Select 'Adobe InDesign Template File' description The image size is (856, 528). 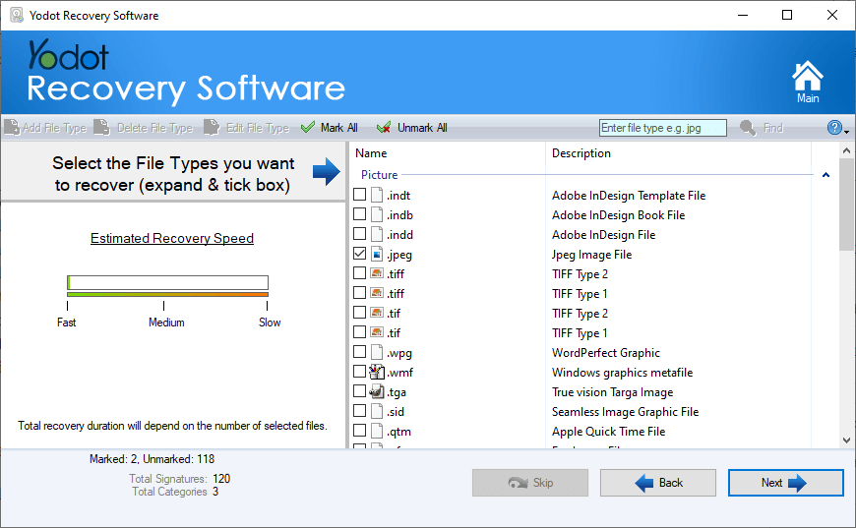(629, 196)
